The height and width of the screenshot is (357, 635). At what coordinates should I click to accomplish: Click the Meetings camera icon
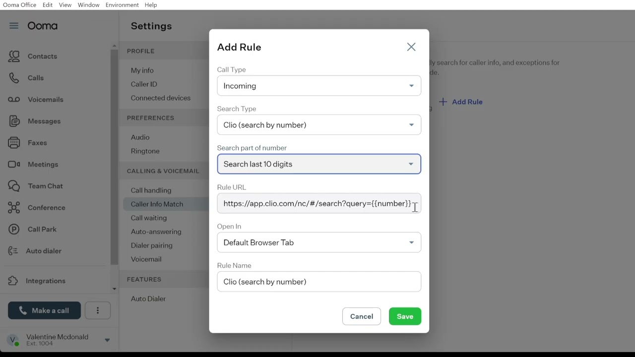coord(14,164)
